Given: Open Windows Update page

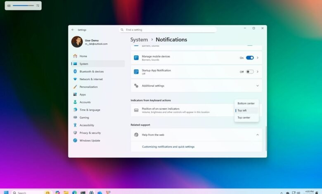Looking at the screenshot, I should (98, 140).
